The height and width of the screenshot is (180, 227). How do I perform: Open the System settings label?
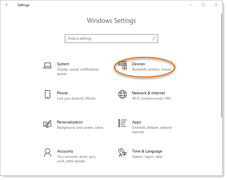[x=63, y=64]
